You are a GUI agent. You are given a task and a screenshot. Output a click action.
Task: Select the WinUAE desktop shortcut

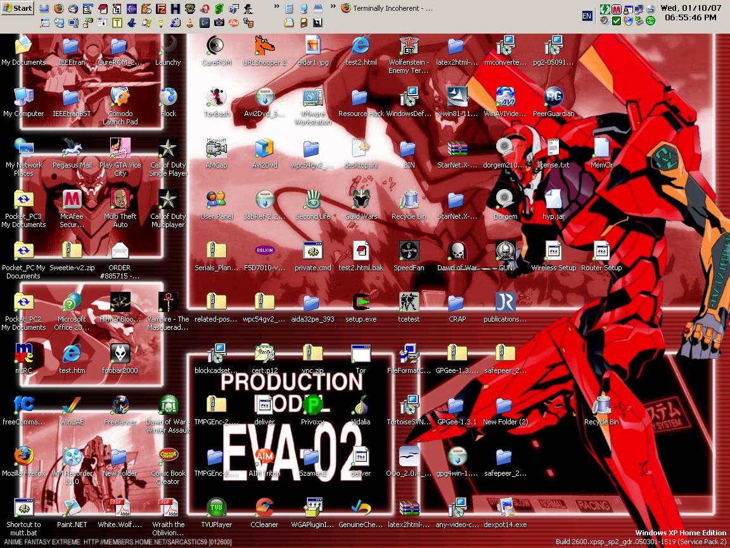tap(72, 405)
